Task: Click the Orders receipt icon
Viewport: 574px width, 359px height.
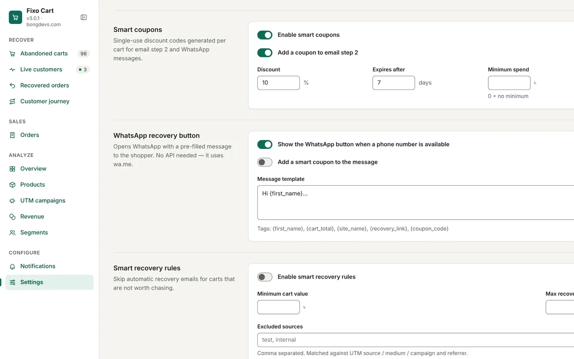Action: (12, 135)
